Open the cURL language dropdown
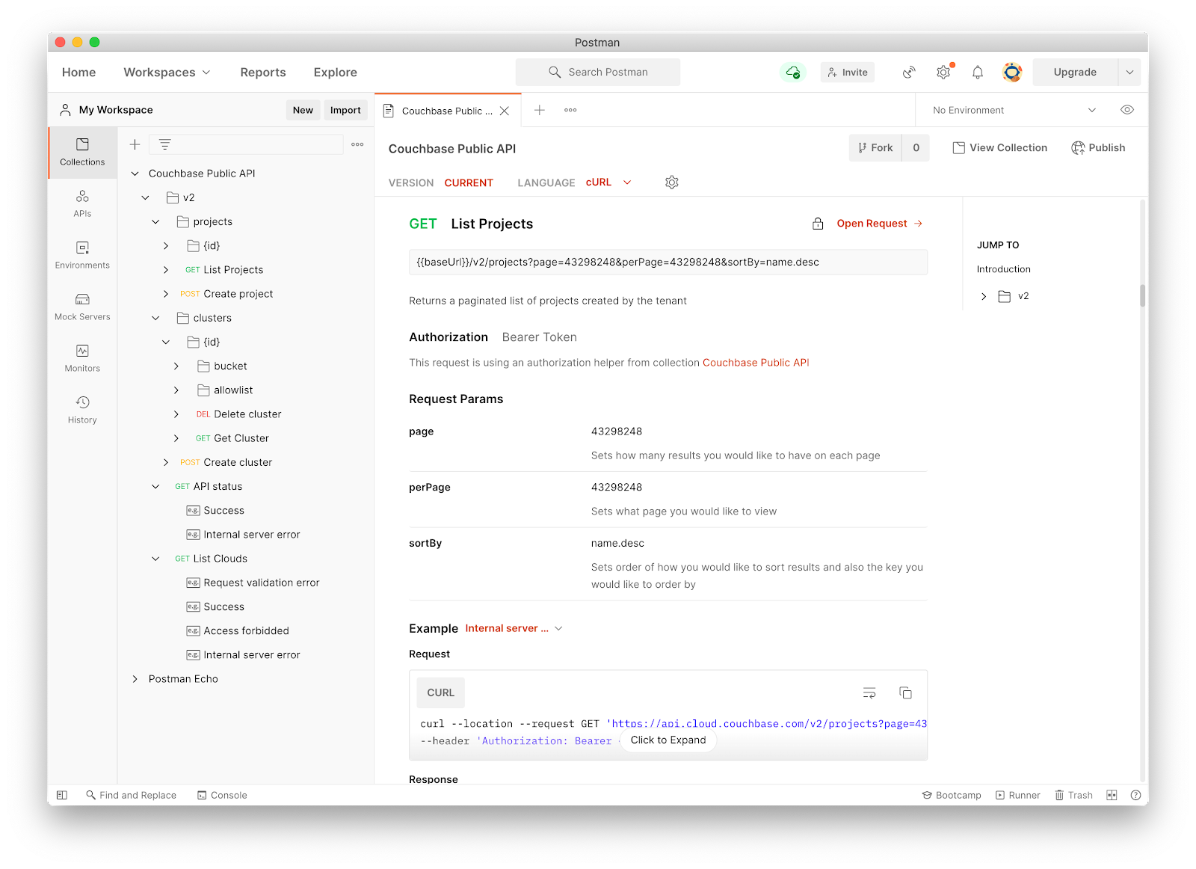The height and width of the screenshot is (869, 1196). click(608, 182)
